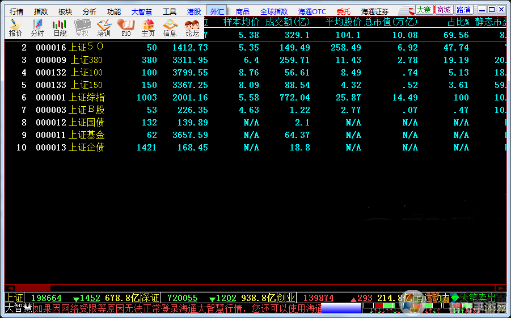Open the 全球指数 global index menu
This screenshot has height=318, width=511.
point(274,11)
